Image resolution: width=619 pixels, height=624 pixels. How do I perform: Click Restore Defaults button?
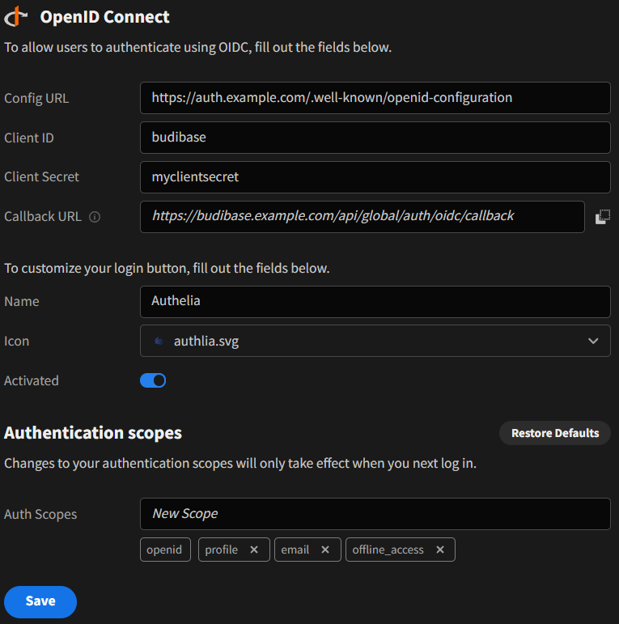(x=554, y=433)
